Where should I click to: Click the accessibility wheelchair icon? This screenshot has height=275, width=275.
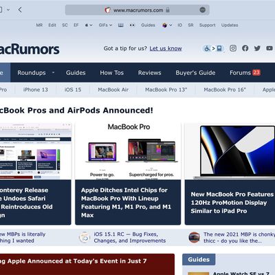(x=207, y=48)
